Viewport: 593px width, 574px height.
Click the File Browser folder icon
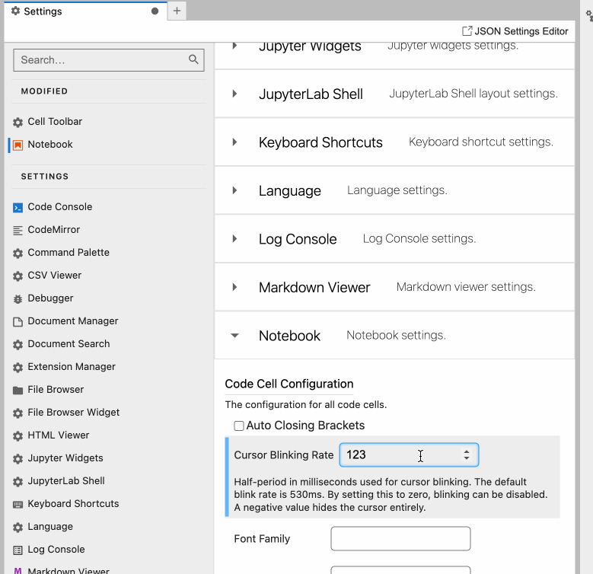(x=18, y=390)
